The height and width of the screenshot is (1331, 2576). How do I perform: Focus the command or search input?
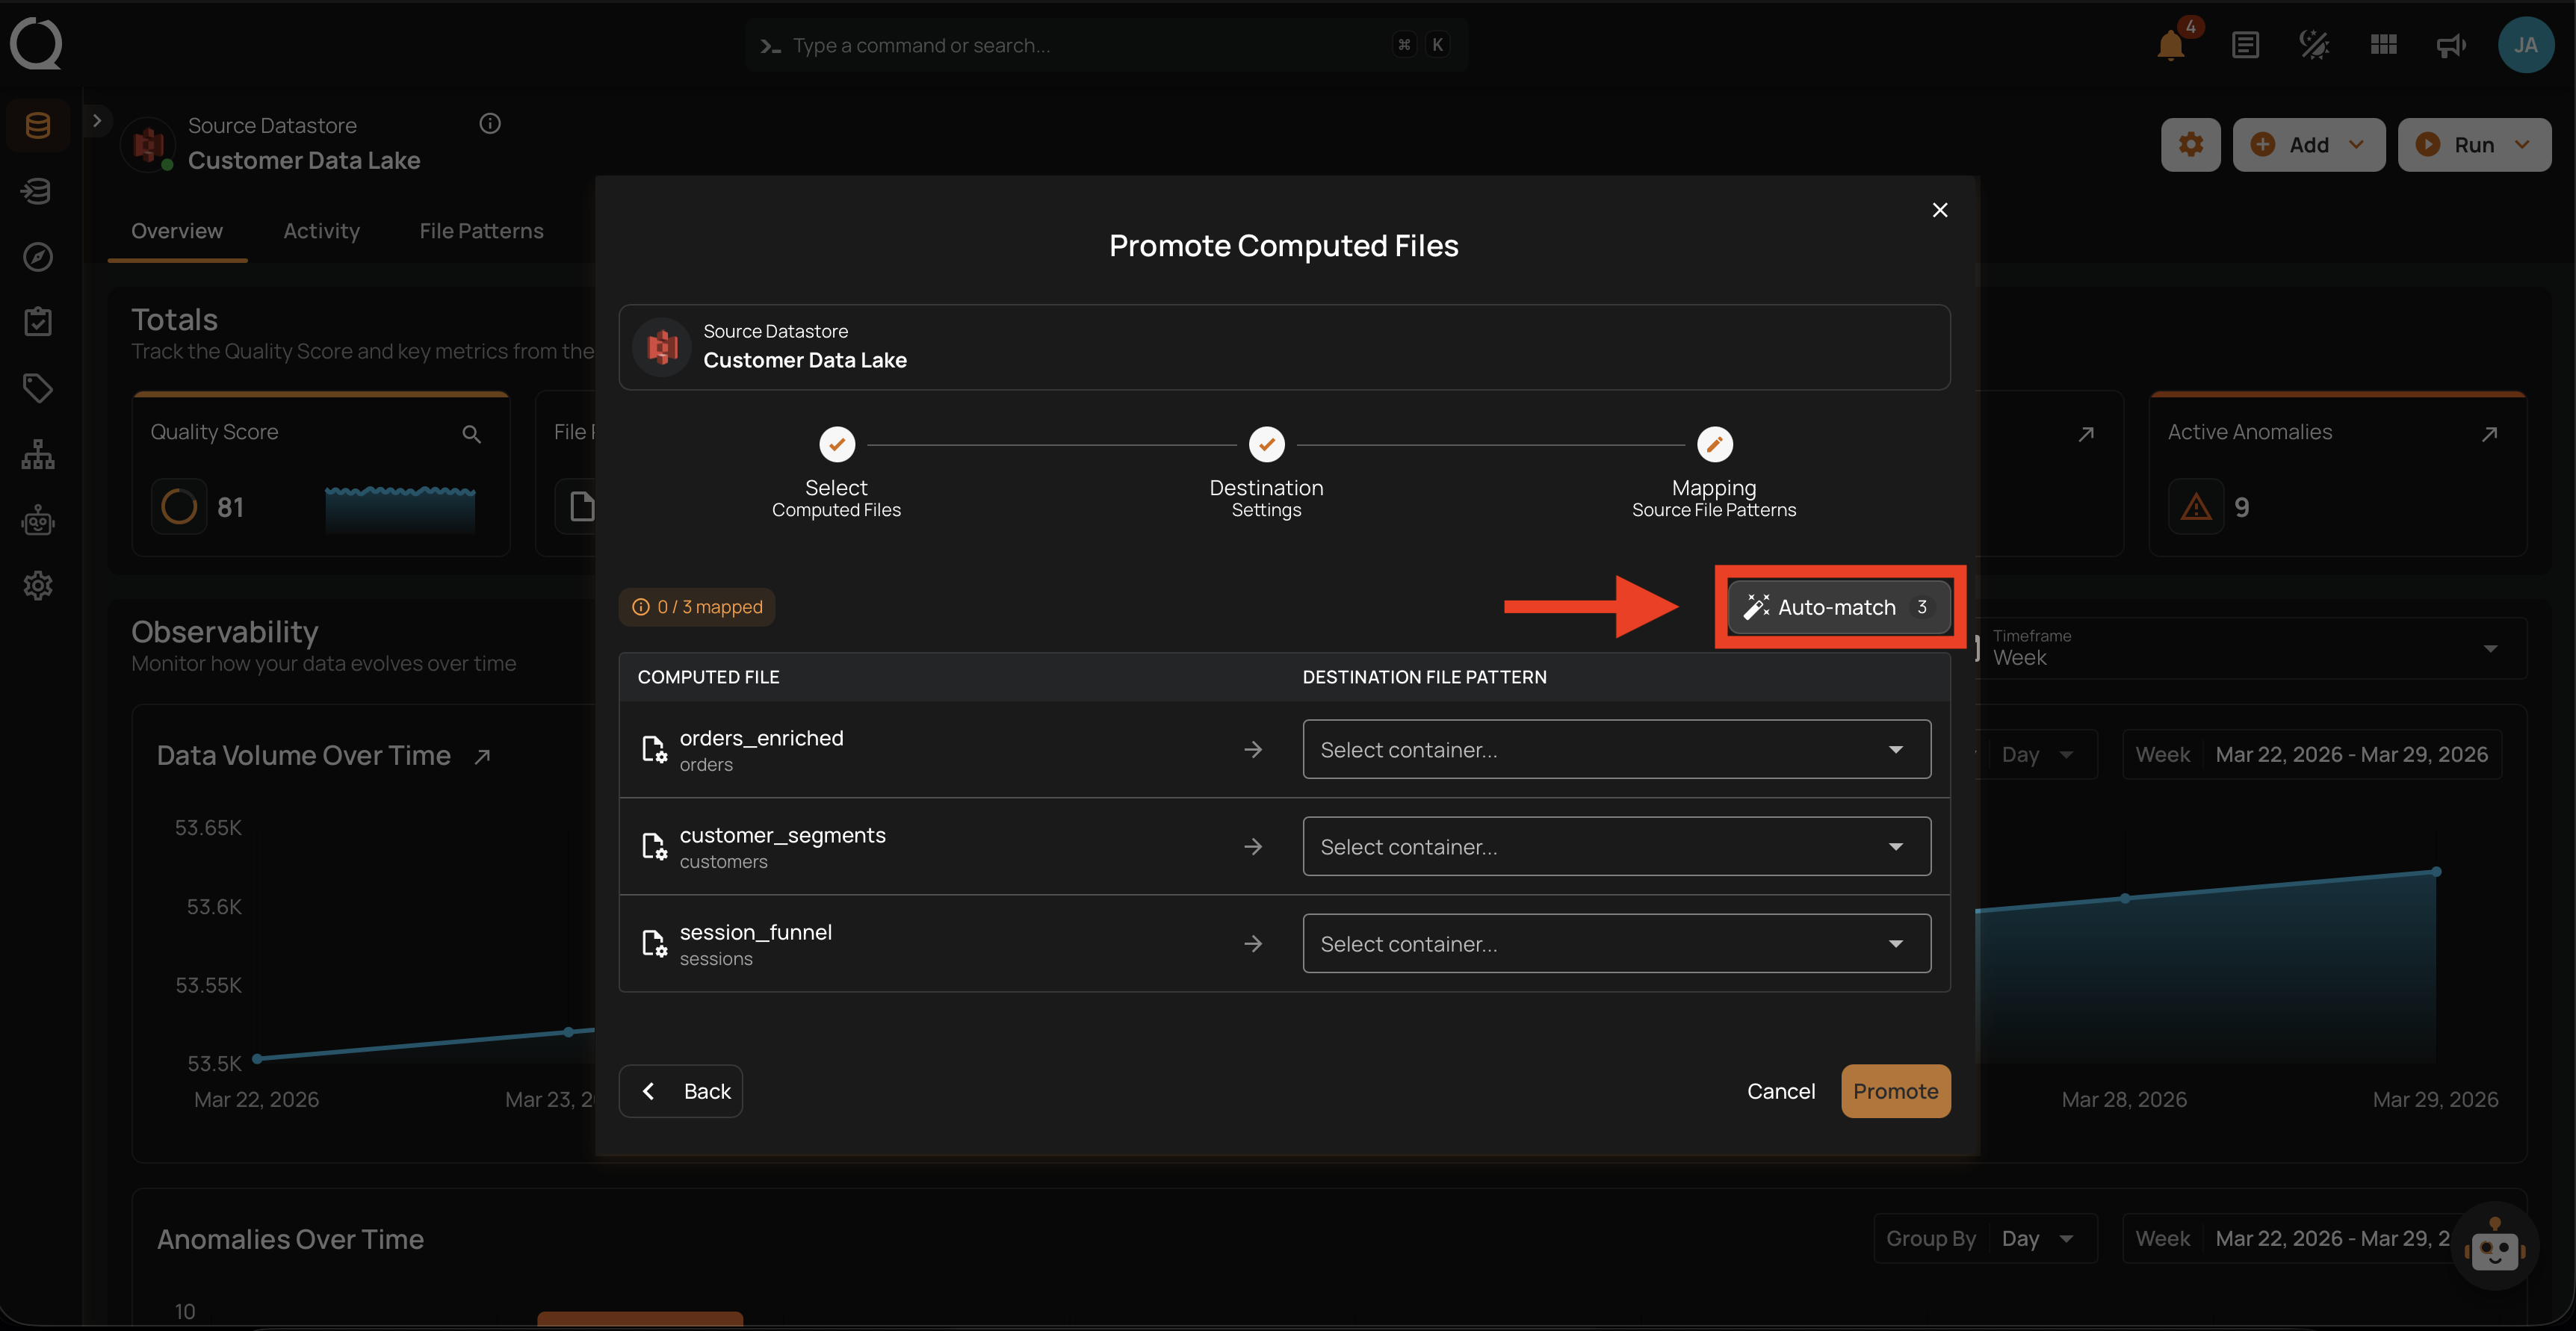click(x=1106, y=45)
